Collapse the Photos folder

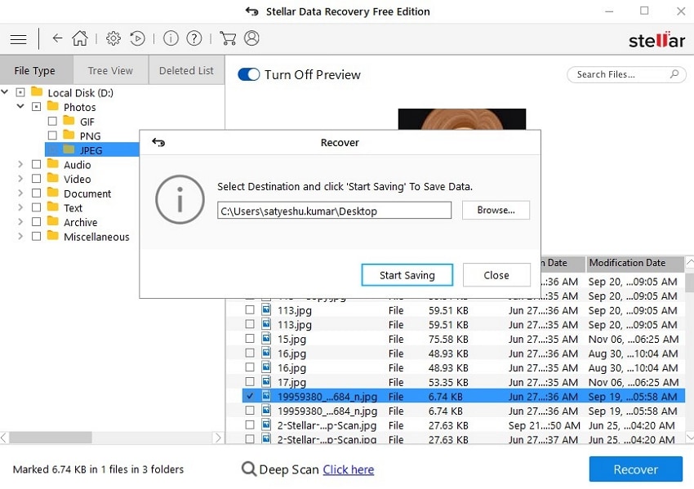19,107
